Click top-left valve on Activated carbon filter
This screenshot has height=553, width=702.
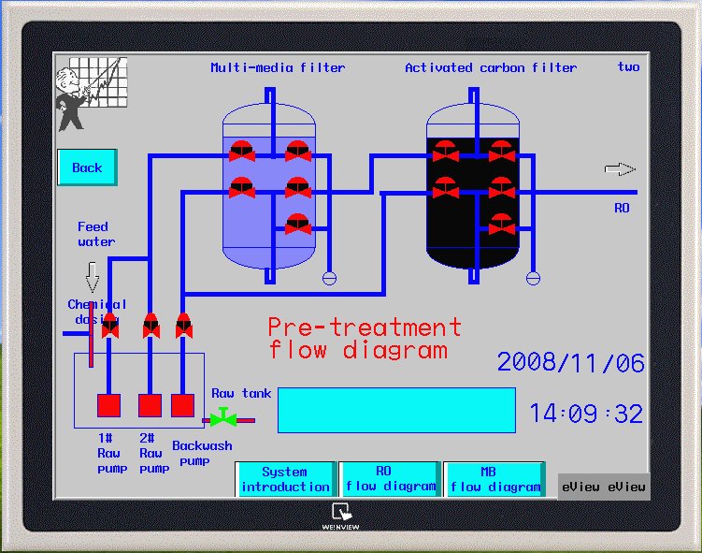pos(446,151)
